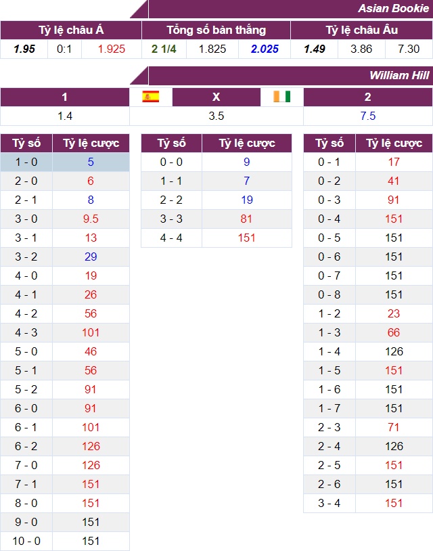This screenshot has width=433, height=551.
Task: Click the X draw column header
Action: pos(216,97)
